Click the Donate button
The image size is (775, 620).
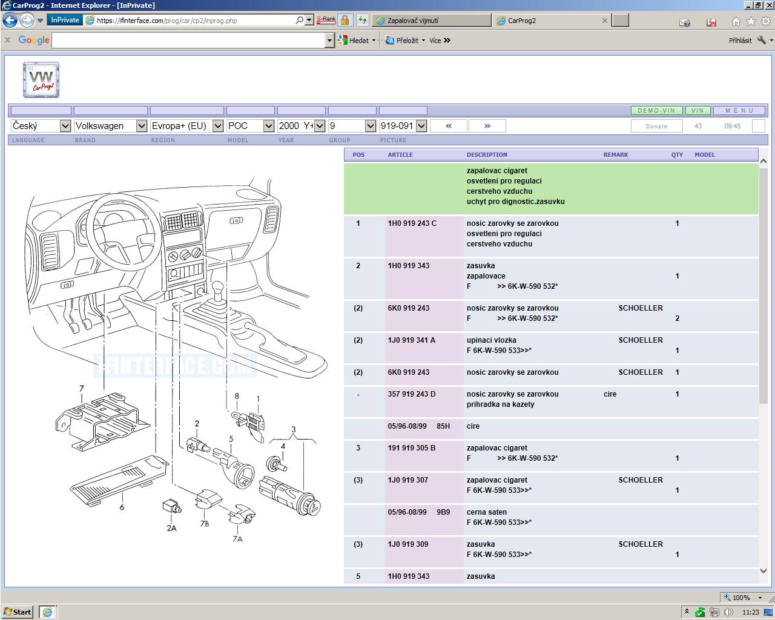657,126
